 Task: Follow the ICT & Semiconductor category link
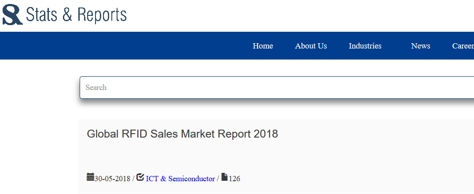pyautogui.click(x=180, y=179)
